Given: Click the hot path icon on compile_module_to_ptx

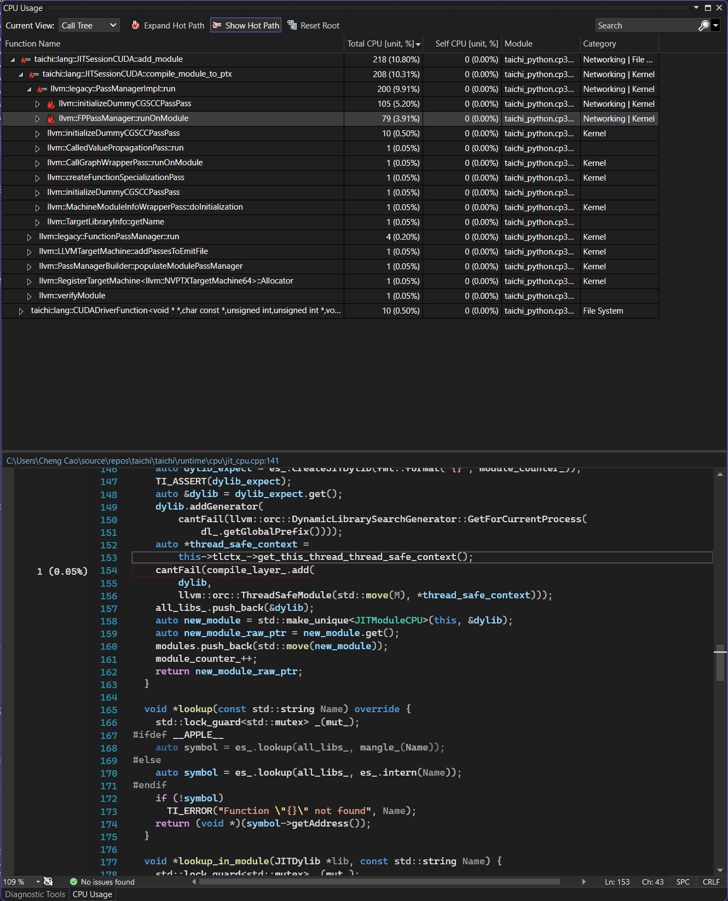Looking at the screenshot, I should (34, 74).
